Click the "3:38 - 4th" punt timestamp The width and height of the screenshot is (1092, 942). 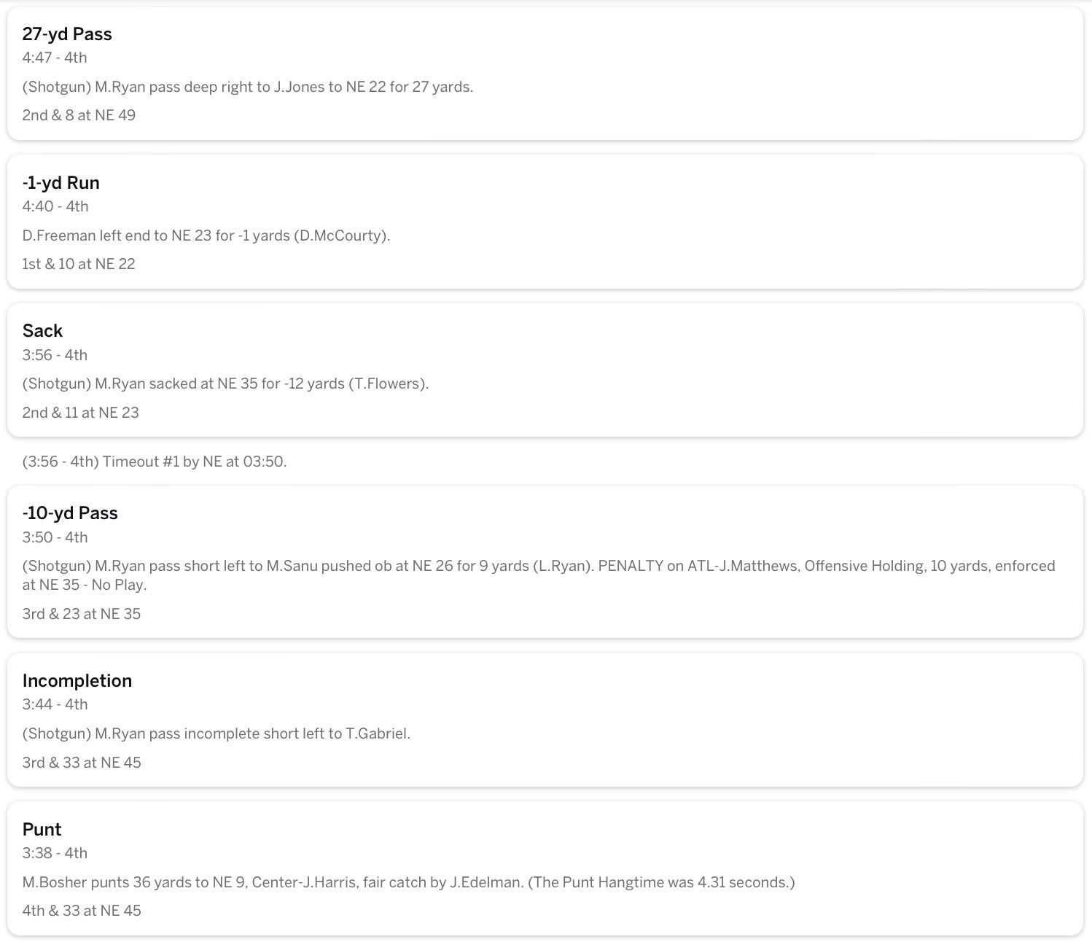tap(55, 853)
